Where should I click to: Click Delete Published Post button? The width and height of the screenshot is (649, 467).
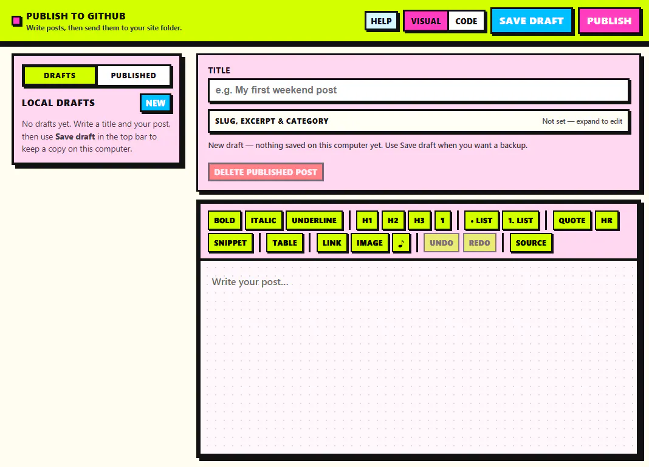pos(266,172)
